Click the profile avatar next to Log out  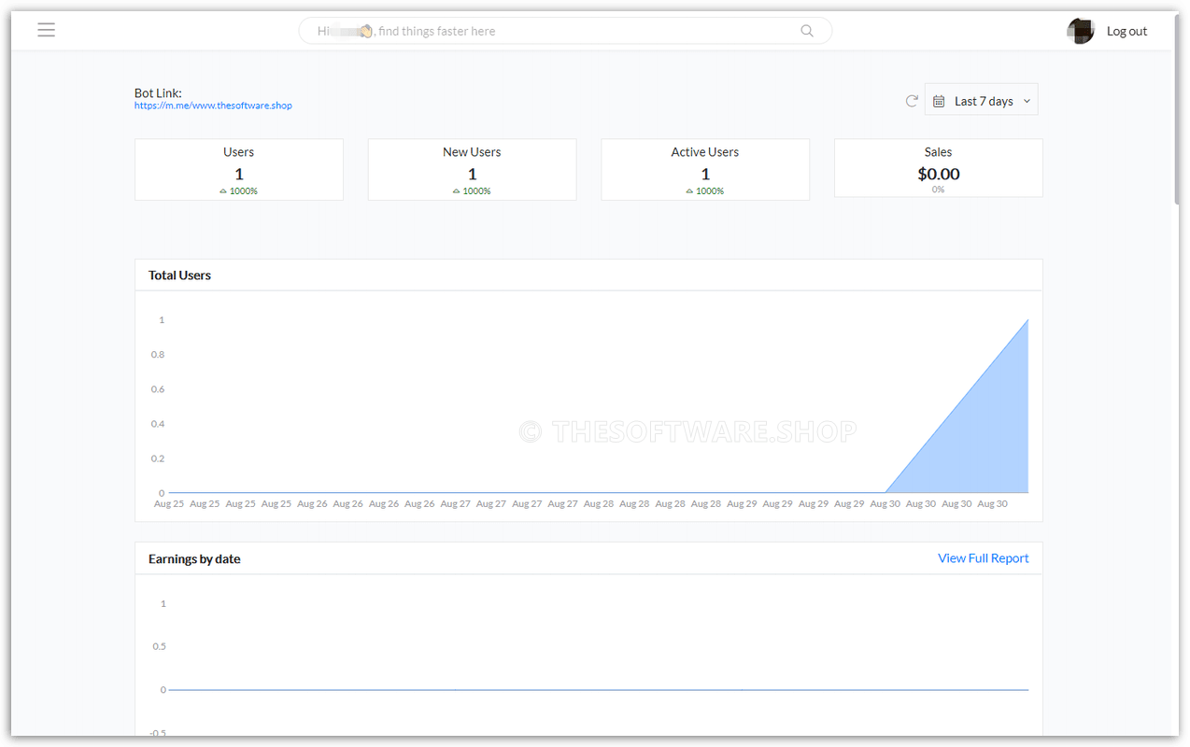click(x=1080, y=30)
